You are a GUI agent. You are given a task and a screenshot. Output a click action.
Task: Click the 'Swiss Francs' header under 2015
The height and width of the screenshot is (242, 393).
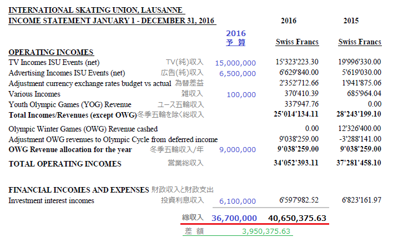(360, 42)
